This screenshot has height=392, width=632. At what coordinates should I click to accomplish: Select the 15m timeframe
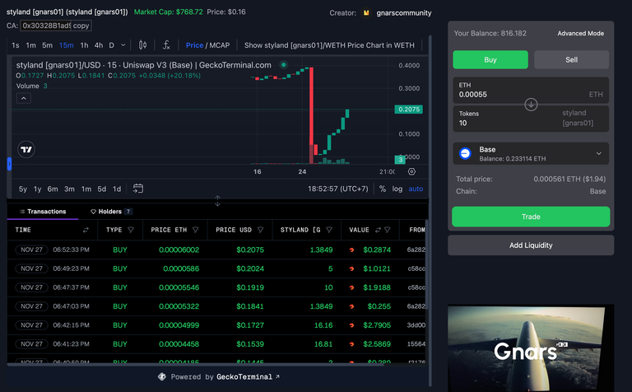pos(66,45)
